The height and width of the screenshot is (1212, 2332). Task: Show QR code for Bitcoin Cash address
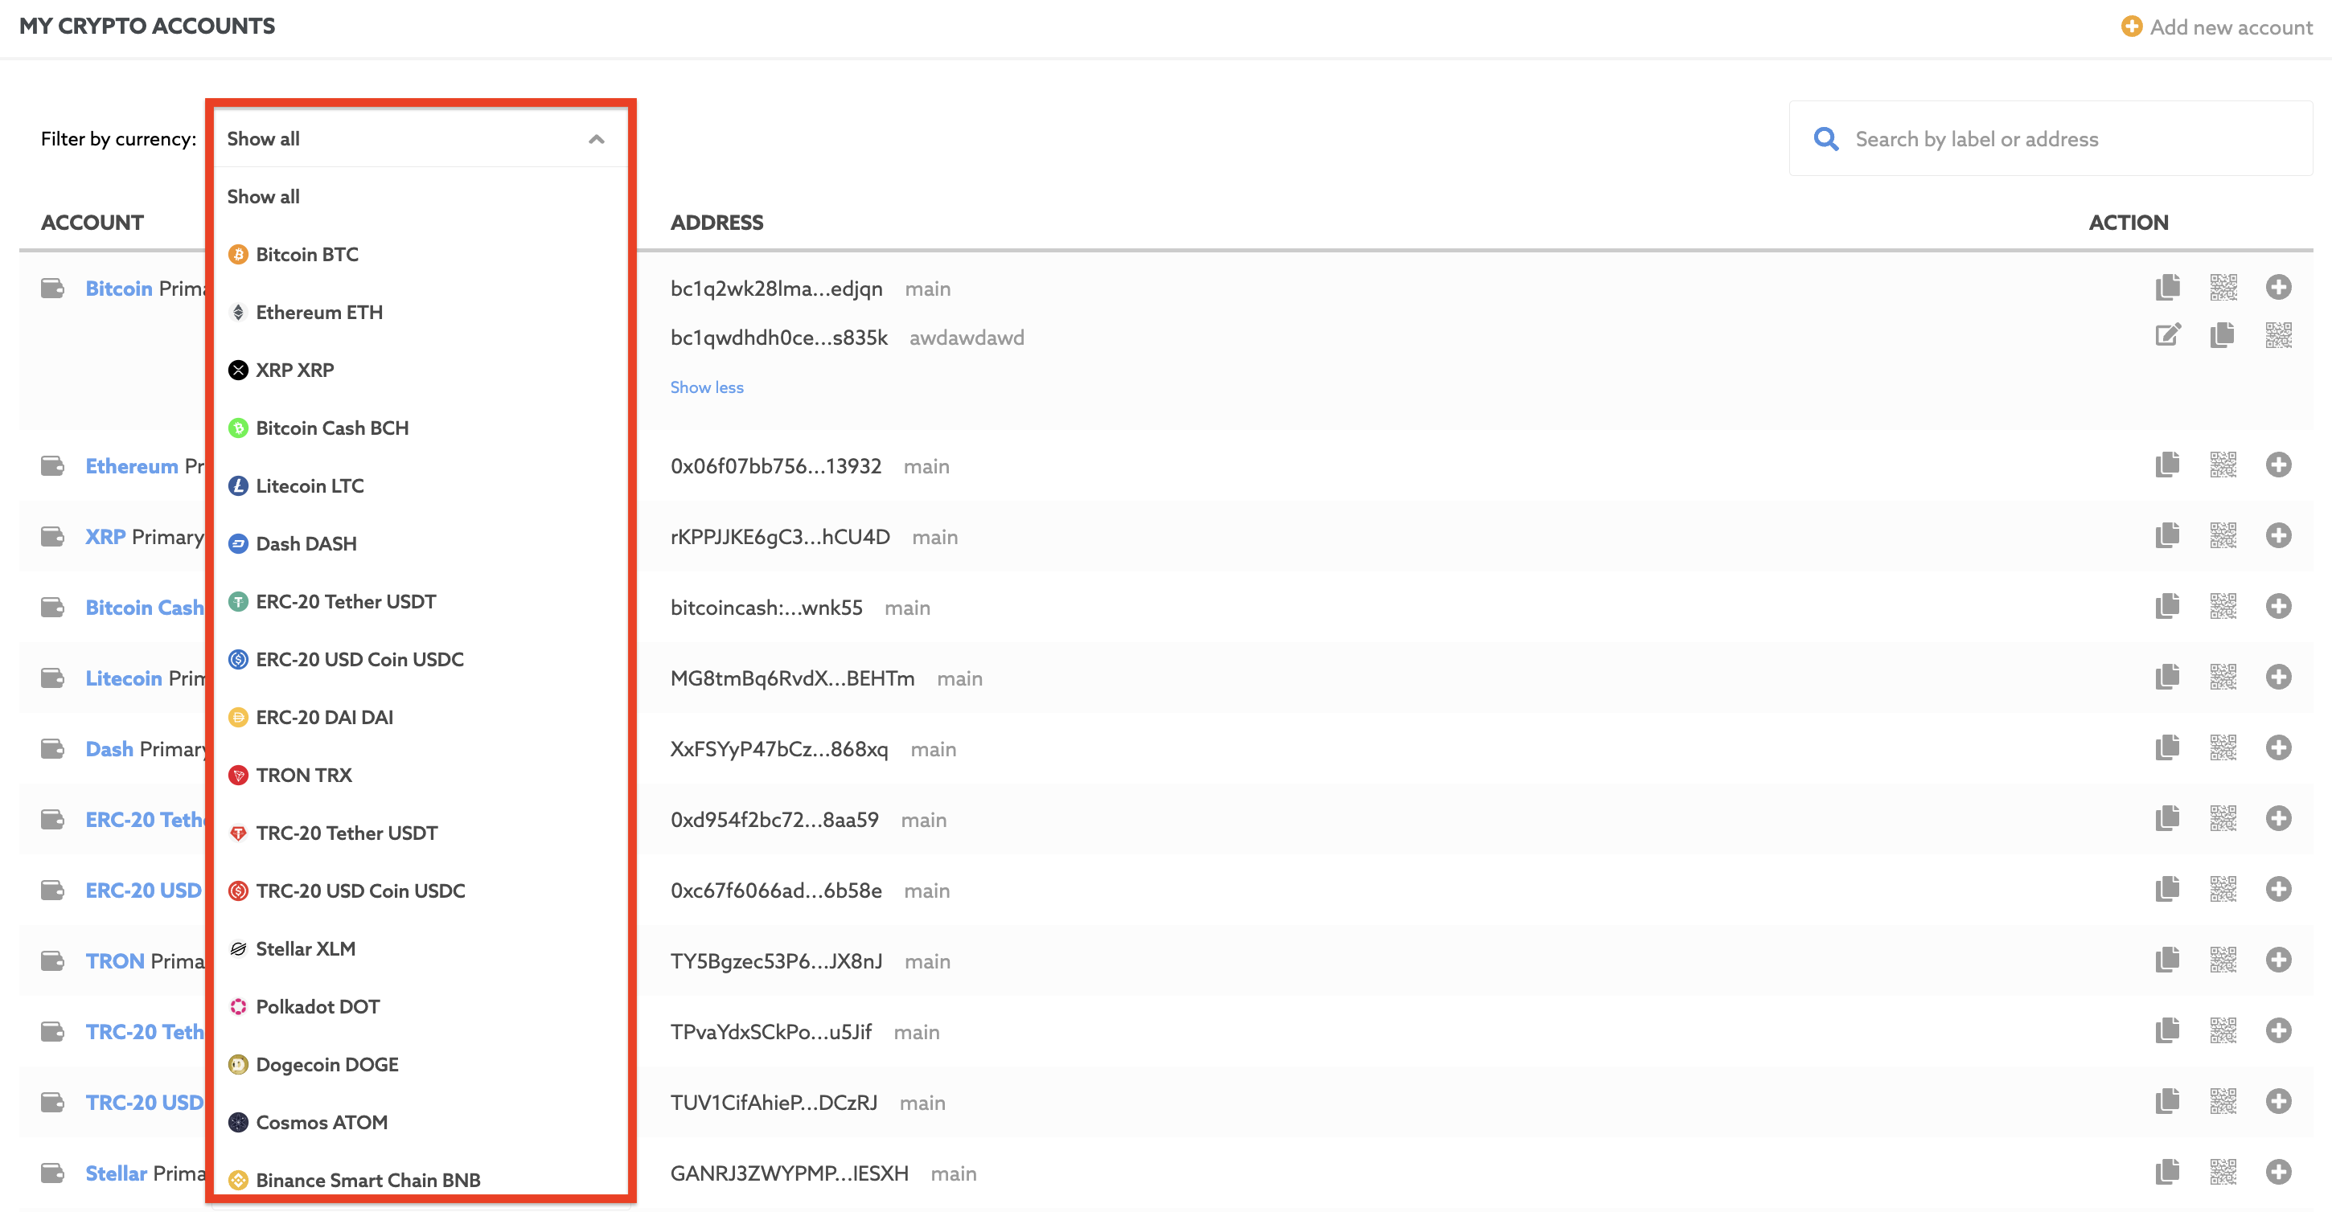click(x=2223, y=606)
